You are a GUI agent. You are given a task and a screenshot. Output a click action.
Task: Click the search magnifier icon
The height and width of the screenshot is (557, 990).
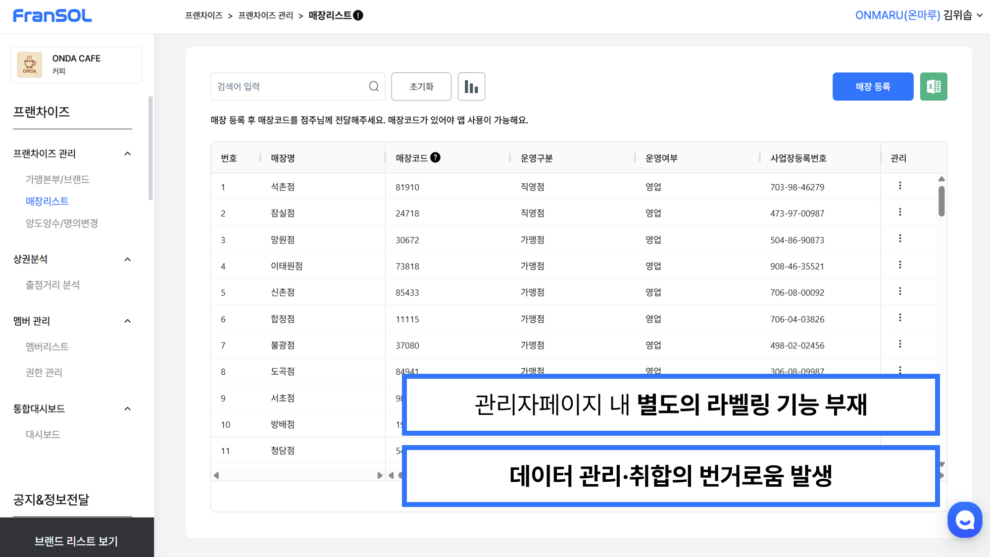(374, 87)
